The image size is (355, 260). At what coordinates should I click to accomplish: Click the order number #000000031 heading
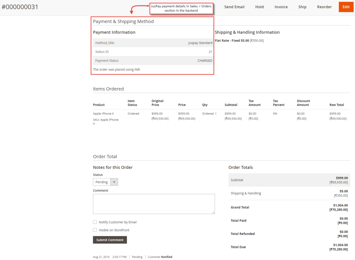[x=20, y=7]
